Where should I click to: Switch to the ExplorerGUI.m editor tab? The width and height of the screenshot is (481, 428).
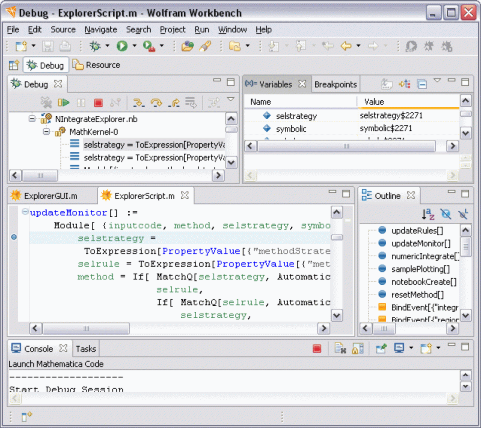pos(52,195)
